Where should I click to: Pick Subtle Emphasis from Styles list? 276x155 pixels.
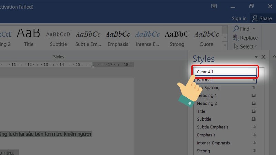tap(213, 127)
